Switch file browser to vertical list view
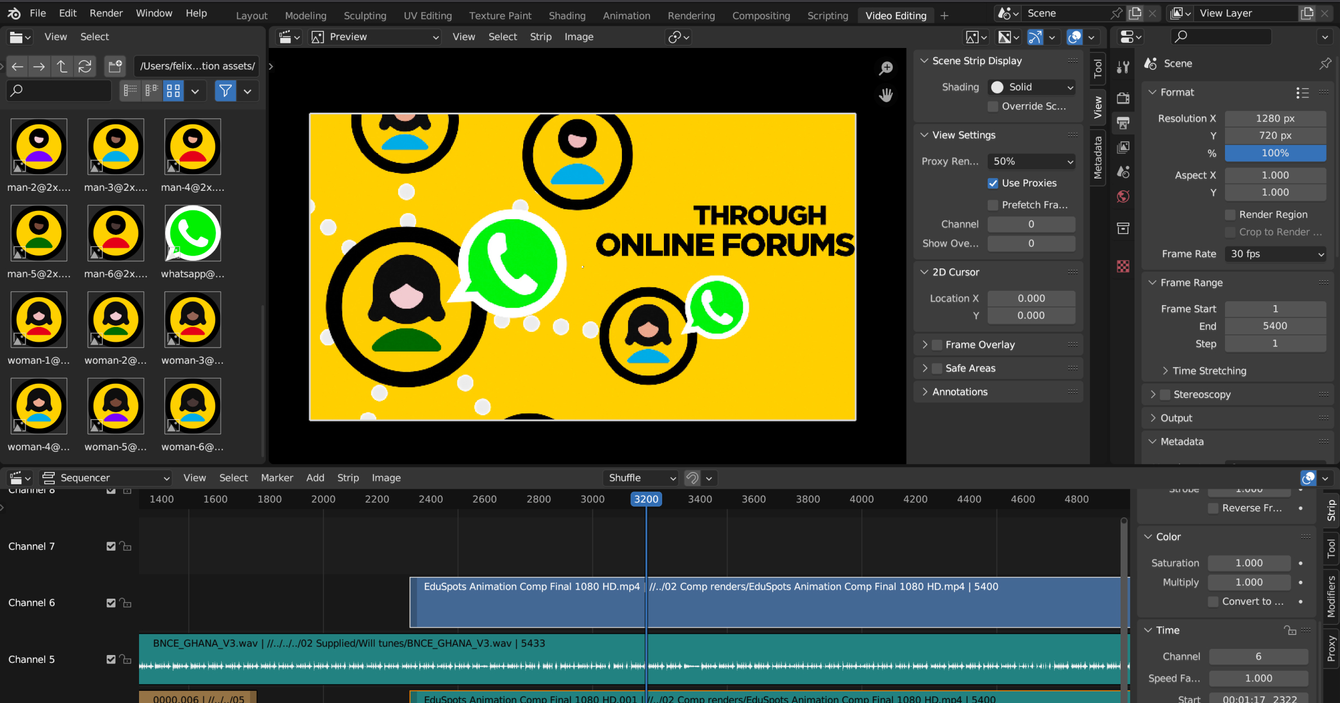 coord(130,90)
